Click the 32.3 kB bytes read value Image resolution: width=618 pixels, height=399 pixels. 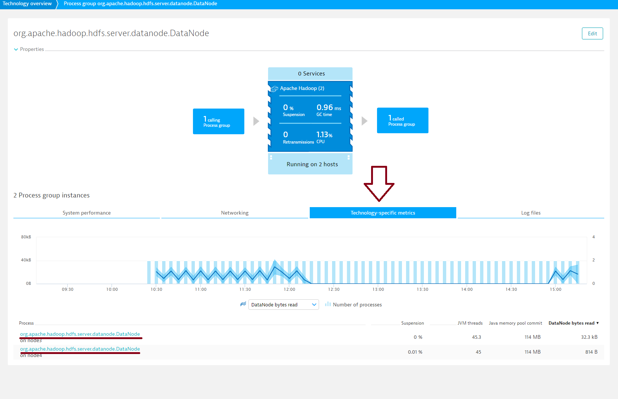[x=589, y=337]
